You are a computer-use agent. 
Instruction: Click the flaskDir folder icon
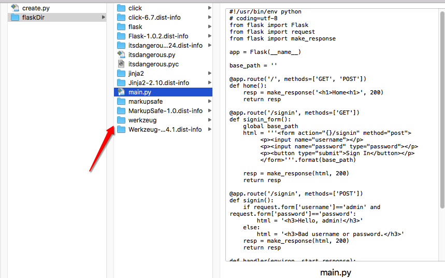[15, 17]
